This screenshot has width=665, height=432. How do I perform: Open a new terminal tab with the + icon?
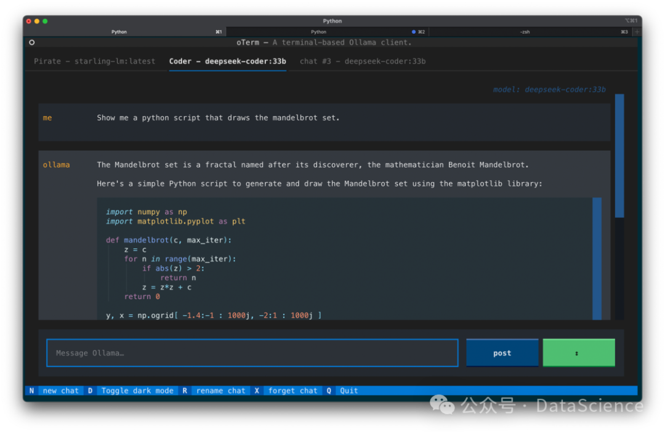pyautogui.click(x=637, y=31)
